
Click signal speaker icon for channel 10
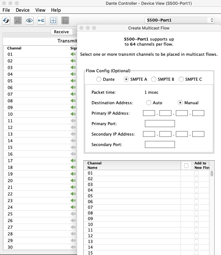point(73,114)
